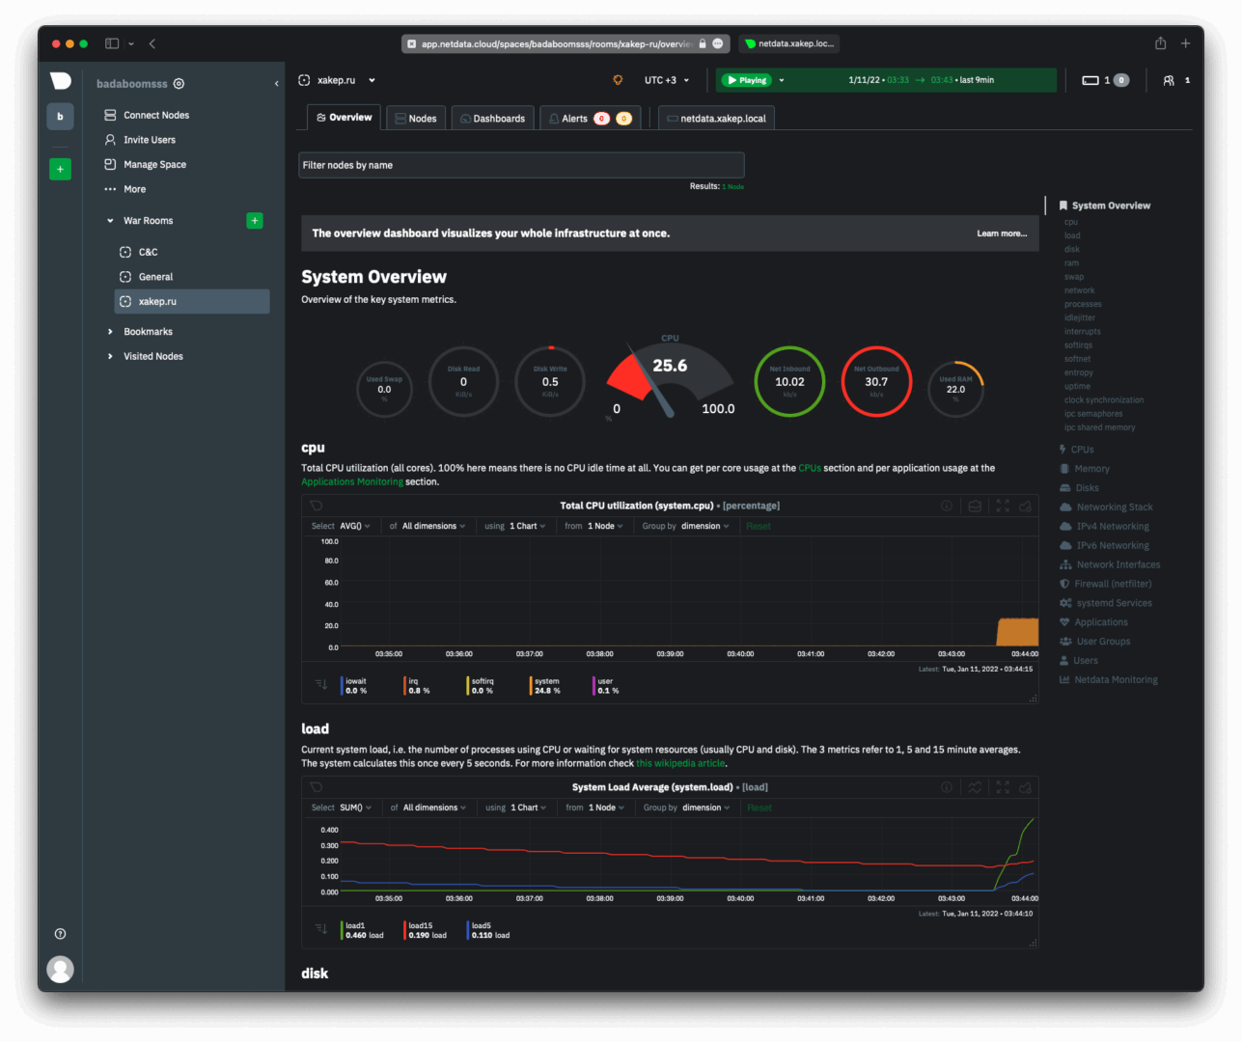
Task: Open the wikipedia article link
Action: pos(680,763)
